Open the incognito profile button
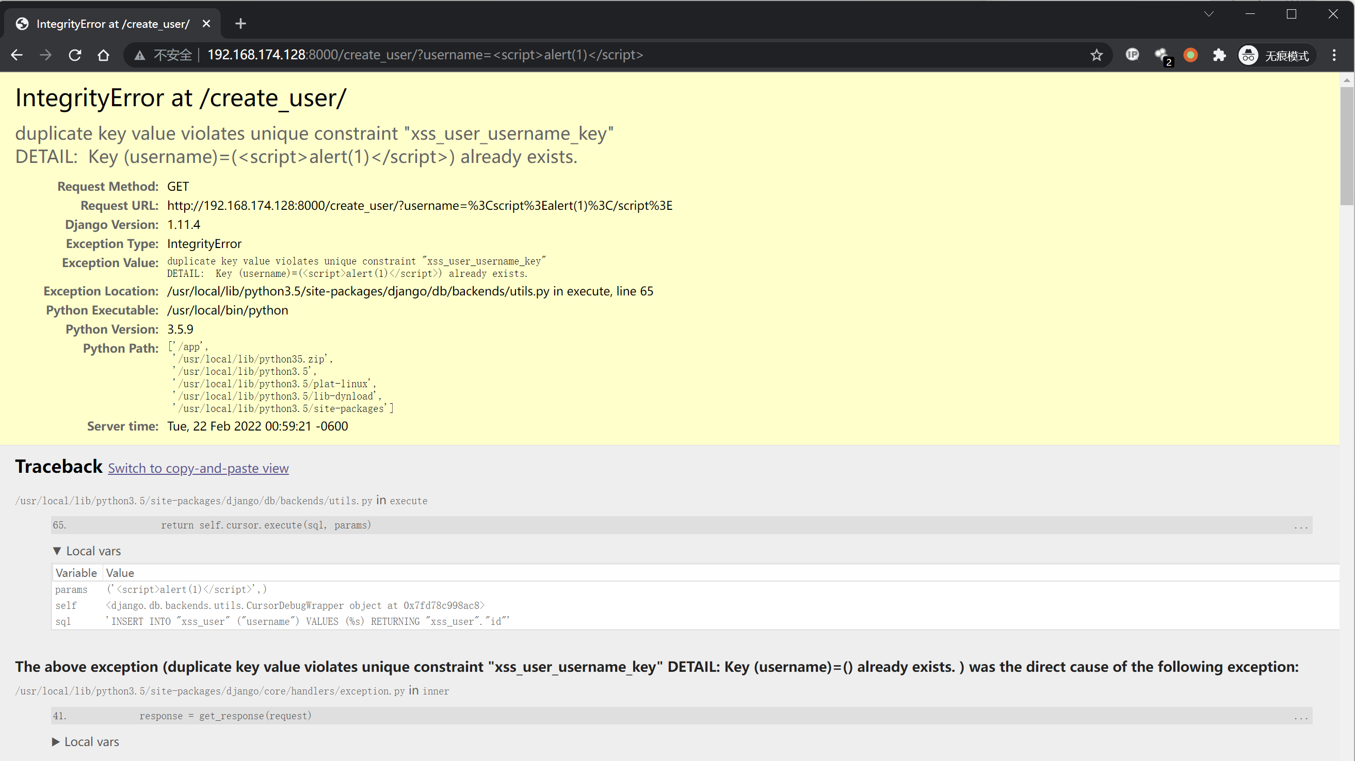1355x761 pixels. click(x=1276, y=55)
